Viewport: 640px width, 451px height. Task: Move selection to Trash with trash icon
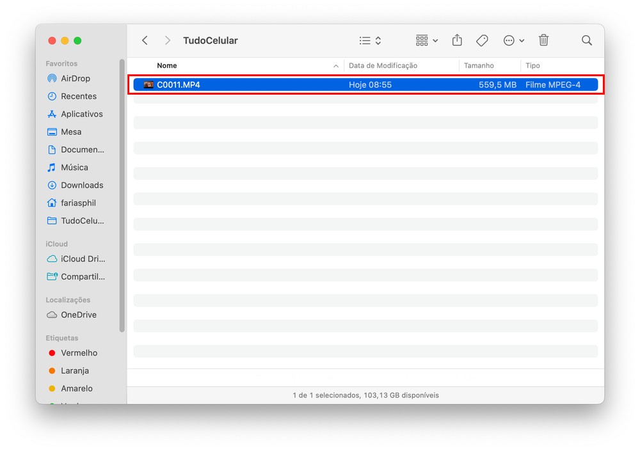pyautogui.click(x=543, y=40)
